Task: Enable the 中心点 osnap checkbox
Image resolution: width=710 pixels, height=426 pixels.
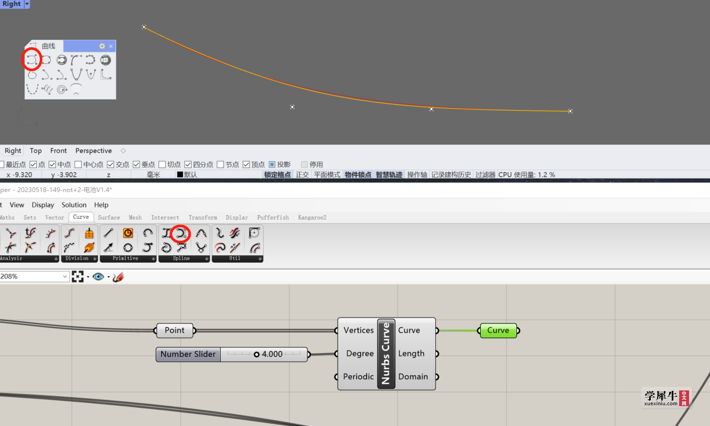Action: [x=78, y=164]
